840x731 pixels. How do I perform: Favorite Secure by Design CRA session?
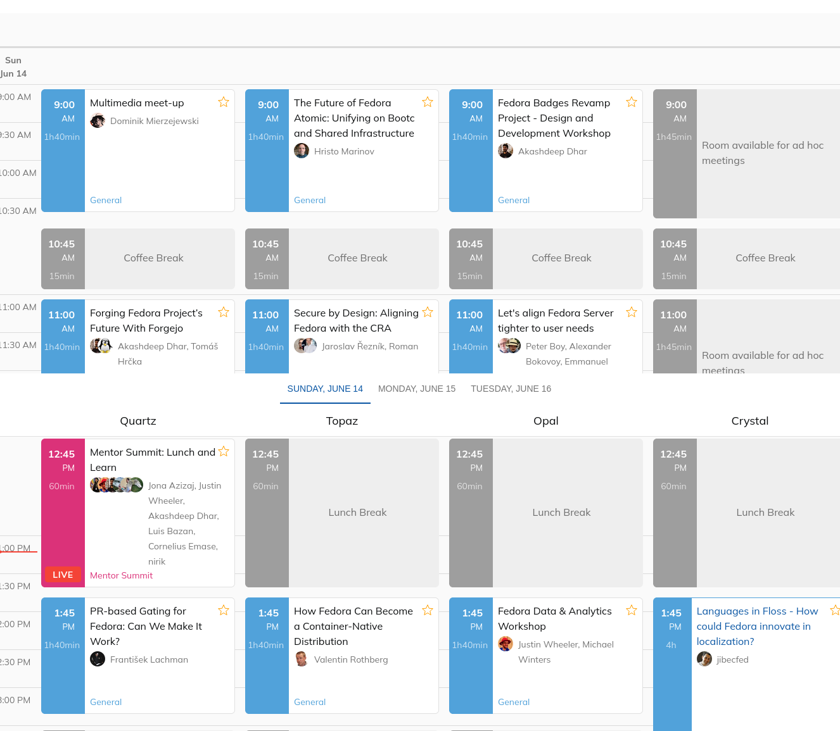(428, 312)
